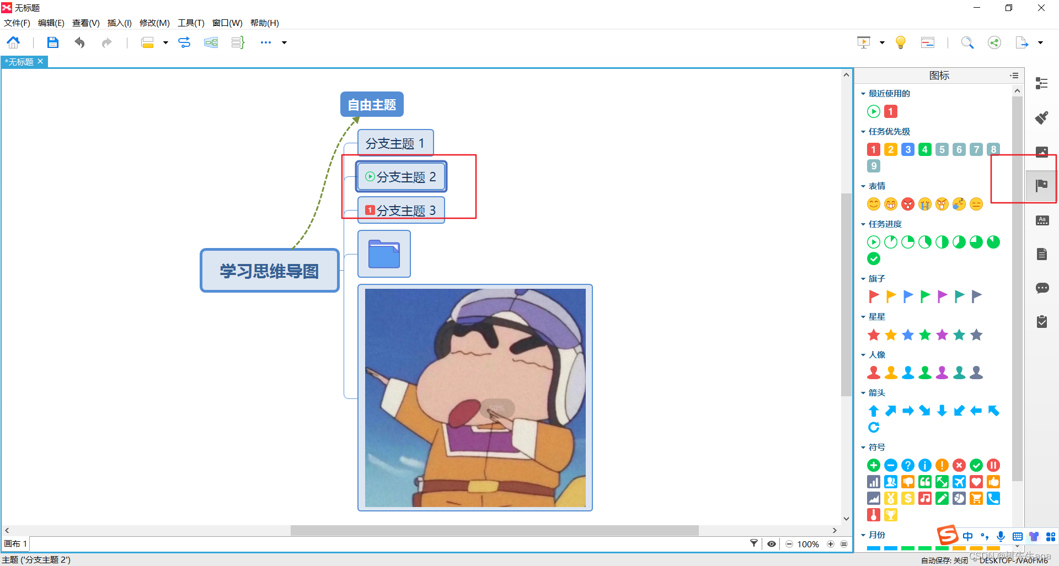This screenshot has width=1059, height=566.
Task: Open the 窗口(W) menu
Action: pos(227,23)
